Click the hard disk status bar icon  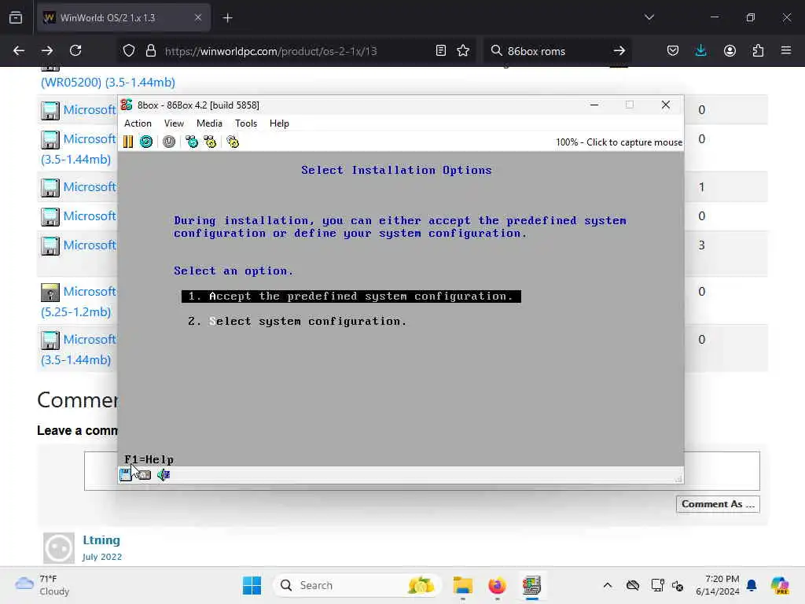tap(145, 475)
